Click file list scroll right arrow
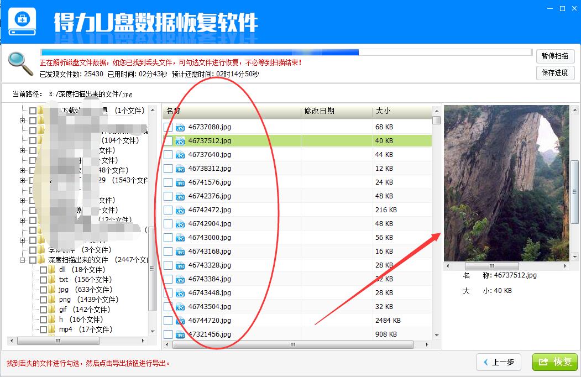 coord(427,344)
